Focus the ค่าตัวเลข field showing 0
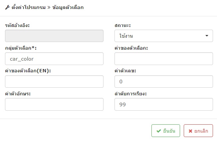The height and width of the screenshot is (141, 217). [x=163, y=82]
